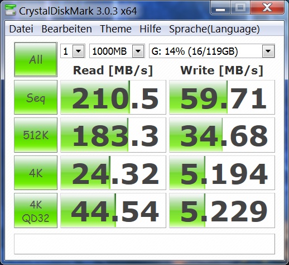Start the Seq benchmark
The width and height of the screenshot is (289, 265).
36,97
